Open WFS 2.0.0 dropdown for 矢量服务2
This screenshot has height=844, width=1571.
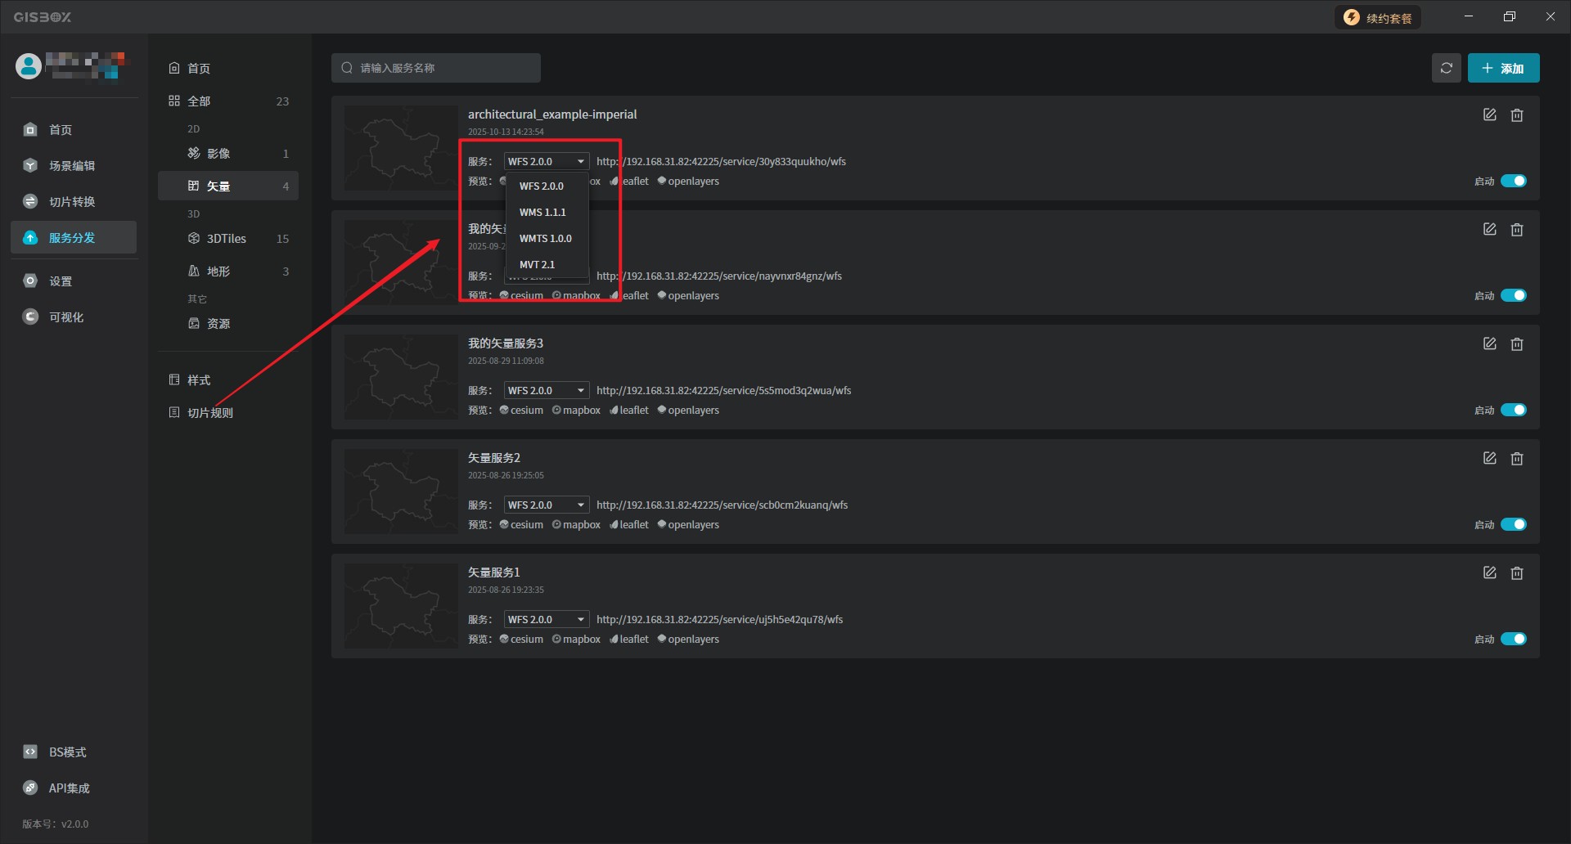coord(546,505)
